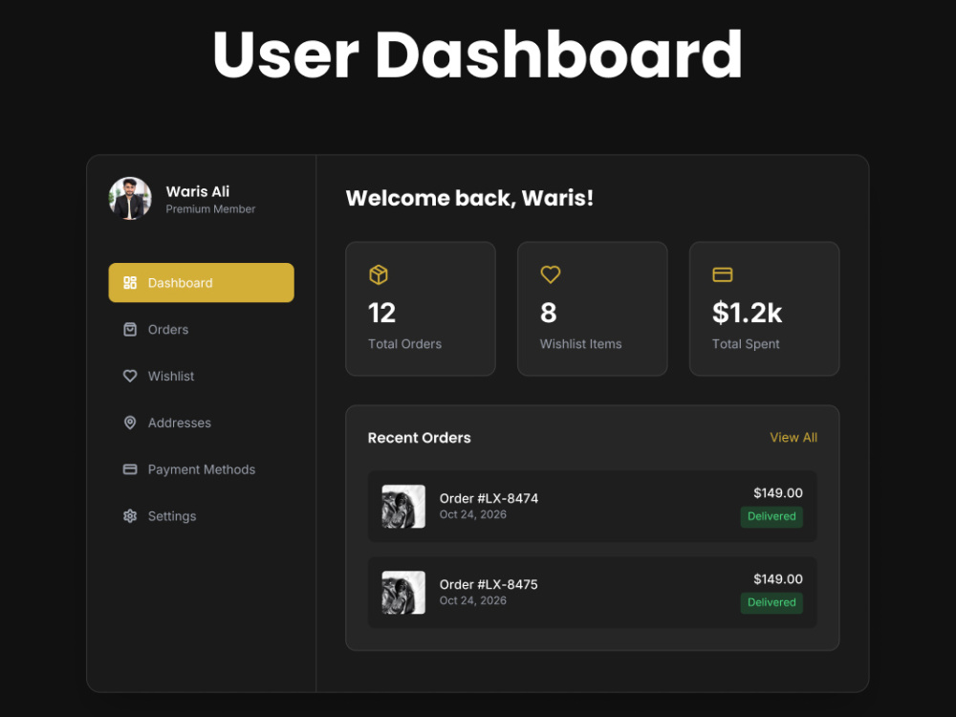Click the Order #LX-8474 title text
This screenshot has width=956, height=717.
(x=489, y=498)
